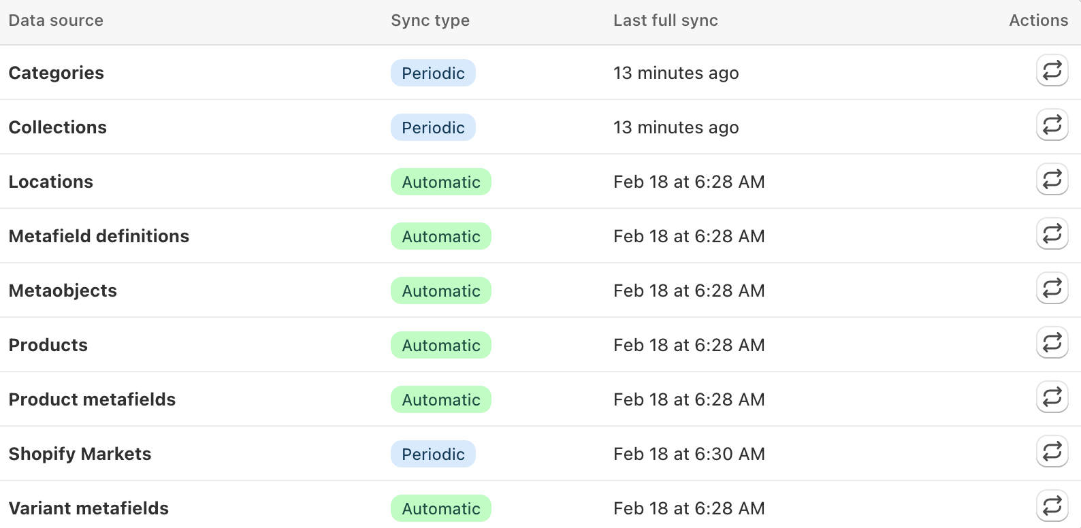Image resolution: width=1081 pixels, height=528 pixels.
Task: Click the Products row sync icon
Action: tap(1052, 343)
